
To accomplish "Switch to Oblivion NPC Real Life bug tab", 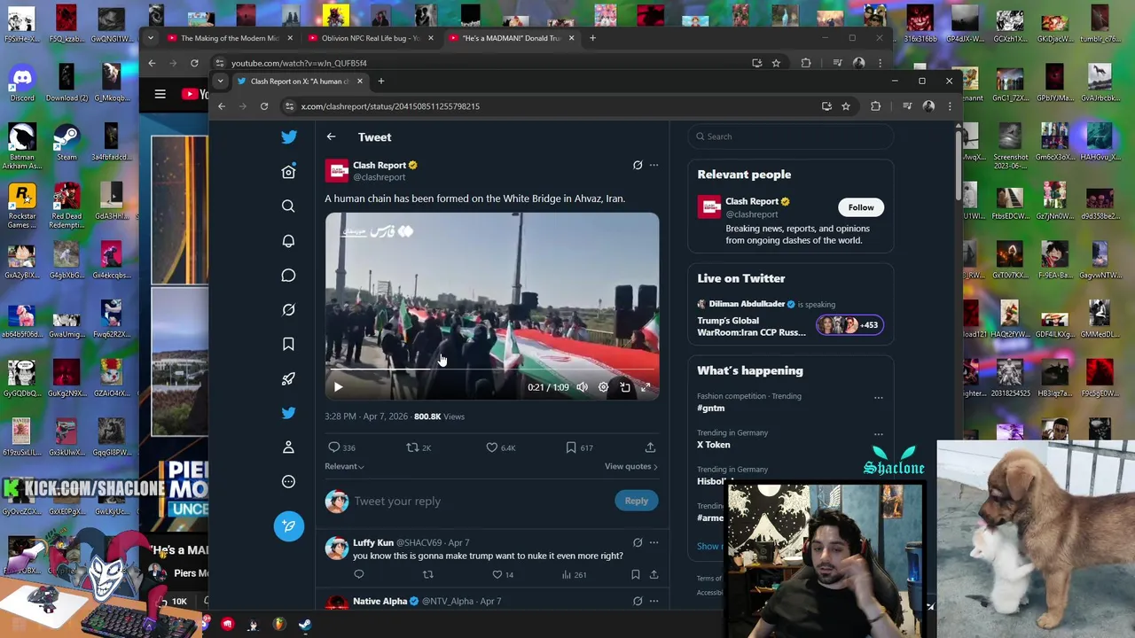I will click(x=371, y=38).
